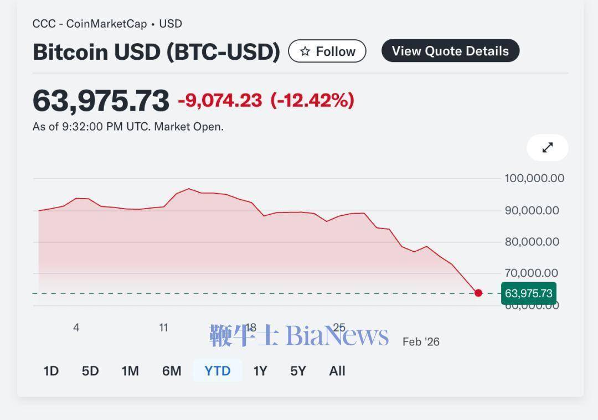Expand chart to fullscreen
598x420 pixels.
click(x=547, y=148)
